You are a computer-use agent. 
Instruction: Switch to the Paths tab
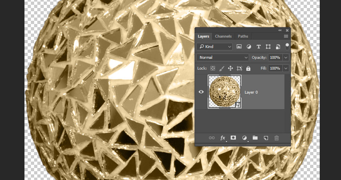pos(243,36)
